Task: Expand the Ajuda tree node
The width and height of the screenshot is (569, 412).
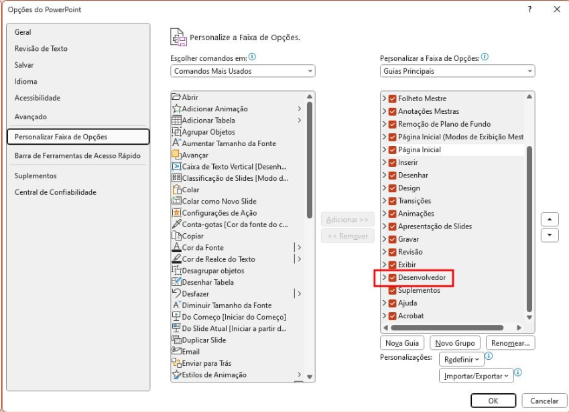Action: click(384, 303)
